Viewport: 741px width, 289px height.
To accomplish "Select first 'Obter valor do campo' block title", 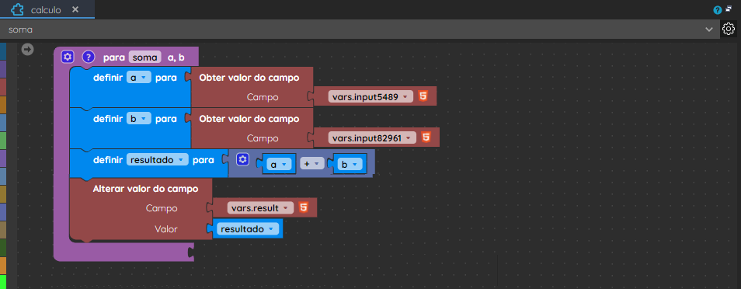I will point(249,78).
